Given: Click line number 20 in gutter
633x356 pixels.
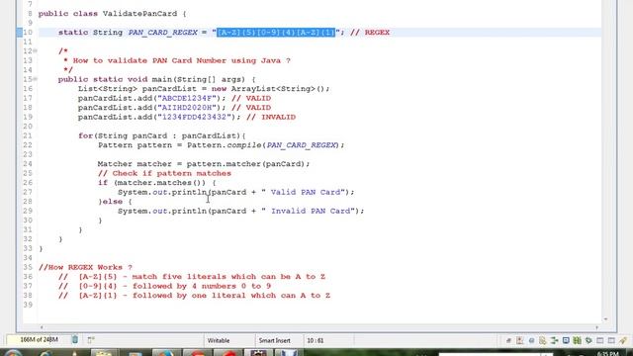Looking at the screenshot, I should (28, 127).
